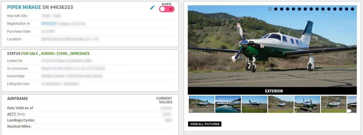Open the first thumbnail in the strip
Viewport: 363px width, 135px height.
202,104
